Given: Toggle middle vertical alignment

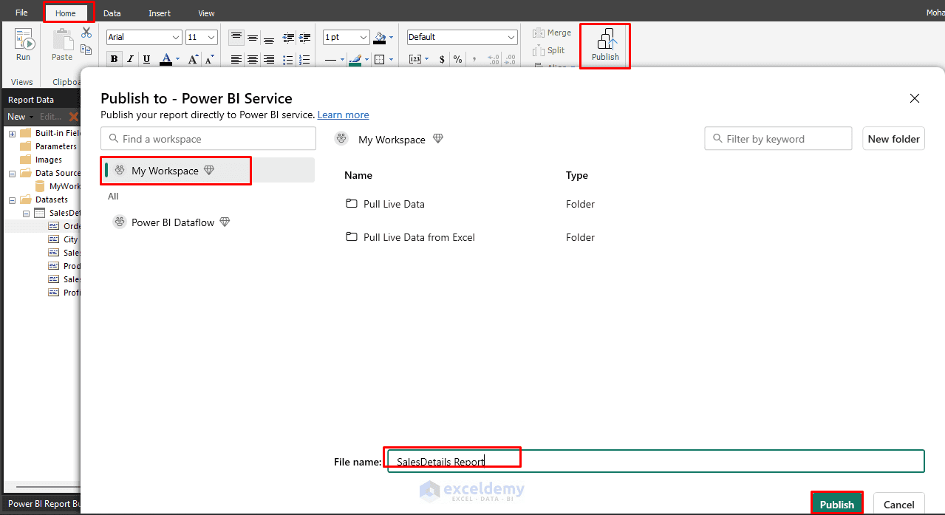Looking at the screenshot, I should (253, 38).
